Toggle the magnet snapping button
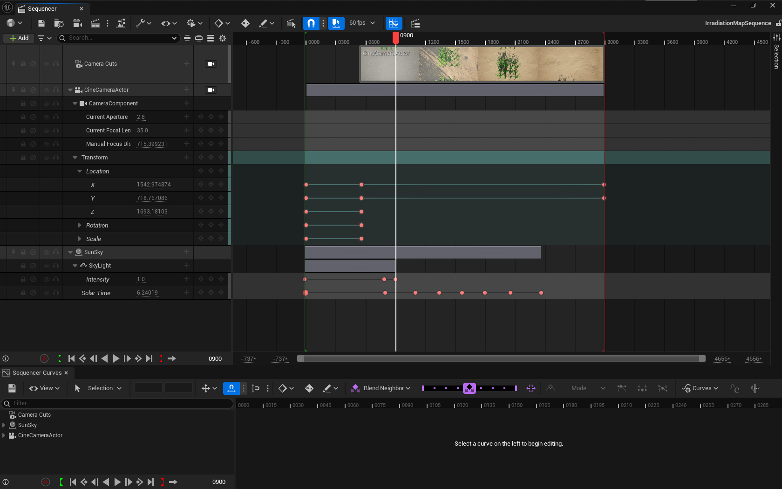The image size is (782, 489). (311, 23)
